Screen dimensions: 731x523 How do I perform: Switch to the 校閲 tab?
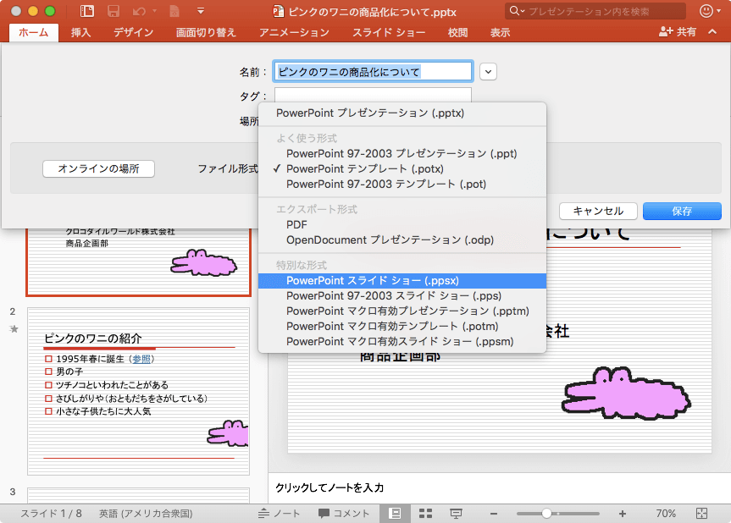point(457,33)
